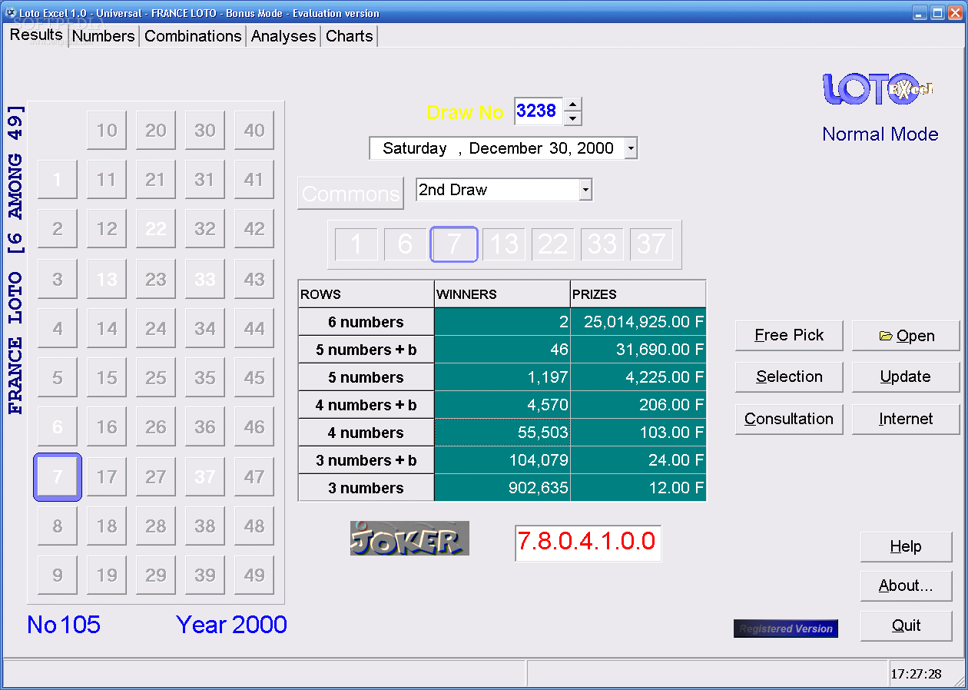
Task: Select drawn ball 13 in results row
Action: tap(504, 244)
